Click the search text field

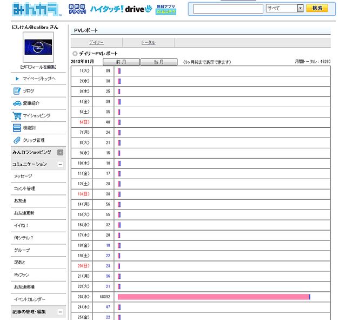[x=228, y=9]
